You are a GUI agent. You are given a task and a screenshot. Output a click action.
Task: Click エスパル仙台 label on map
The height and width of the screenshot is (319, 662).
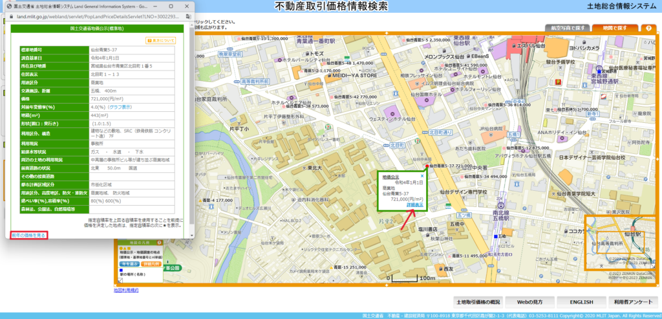pyautogui.click(x=531, y=45)
